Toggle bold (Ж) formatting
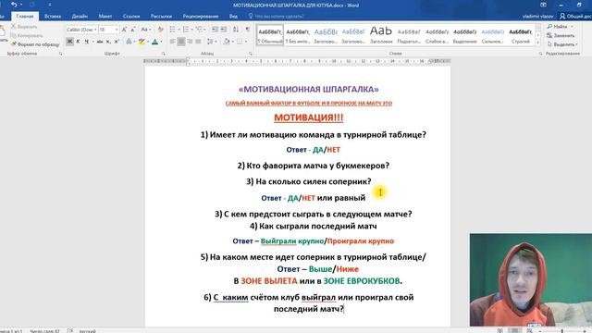Screen dimensions: 592x333 point(69,42)
